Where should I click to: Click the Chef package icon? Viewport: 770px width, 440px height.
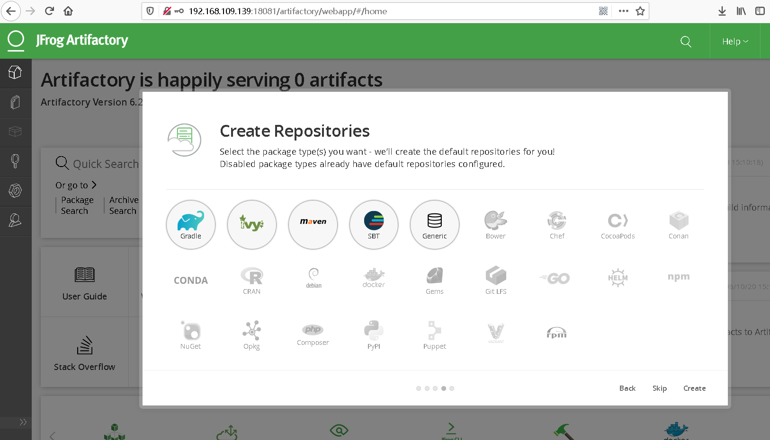point(557,225)
